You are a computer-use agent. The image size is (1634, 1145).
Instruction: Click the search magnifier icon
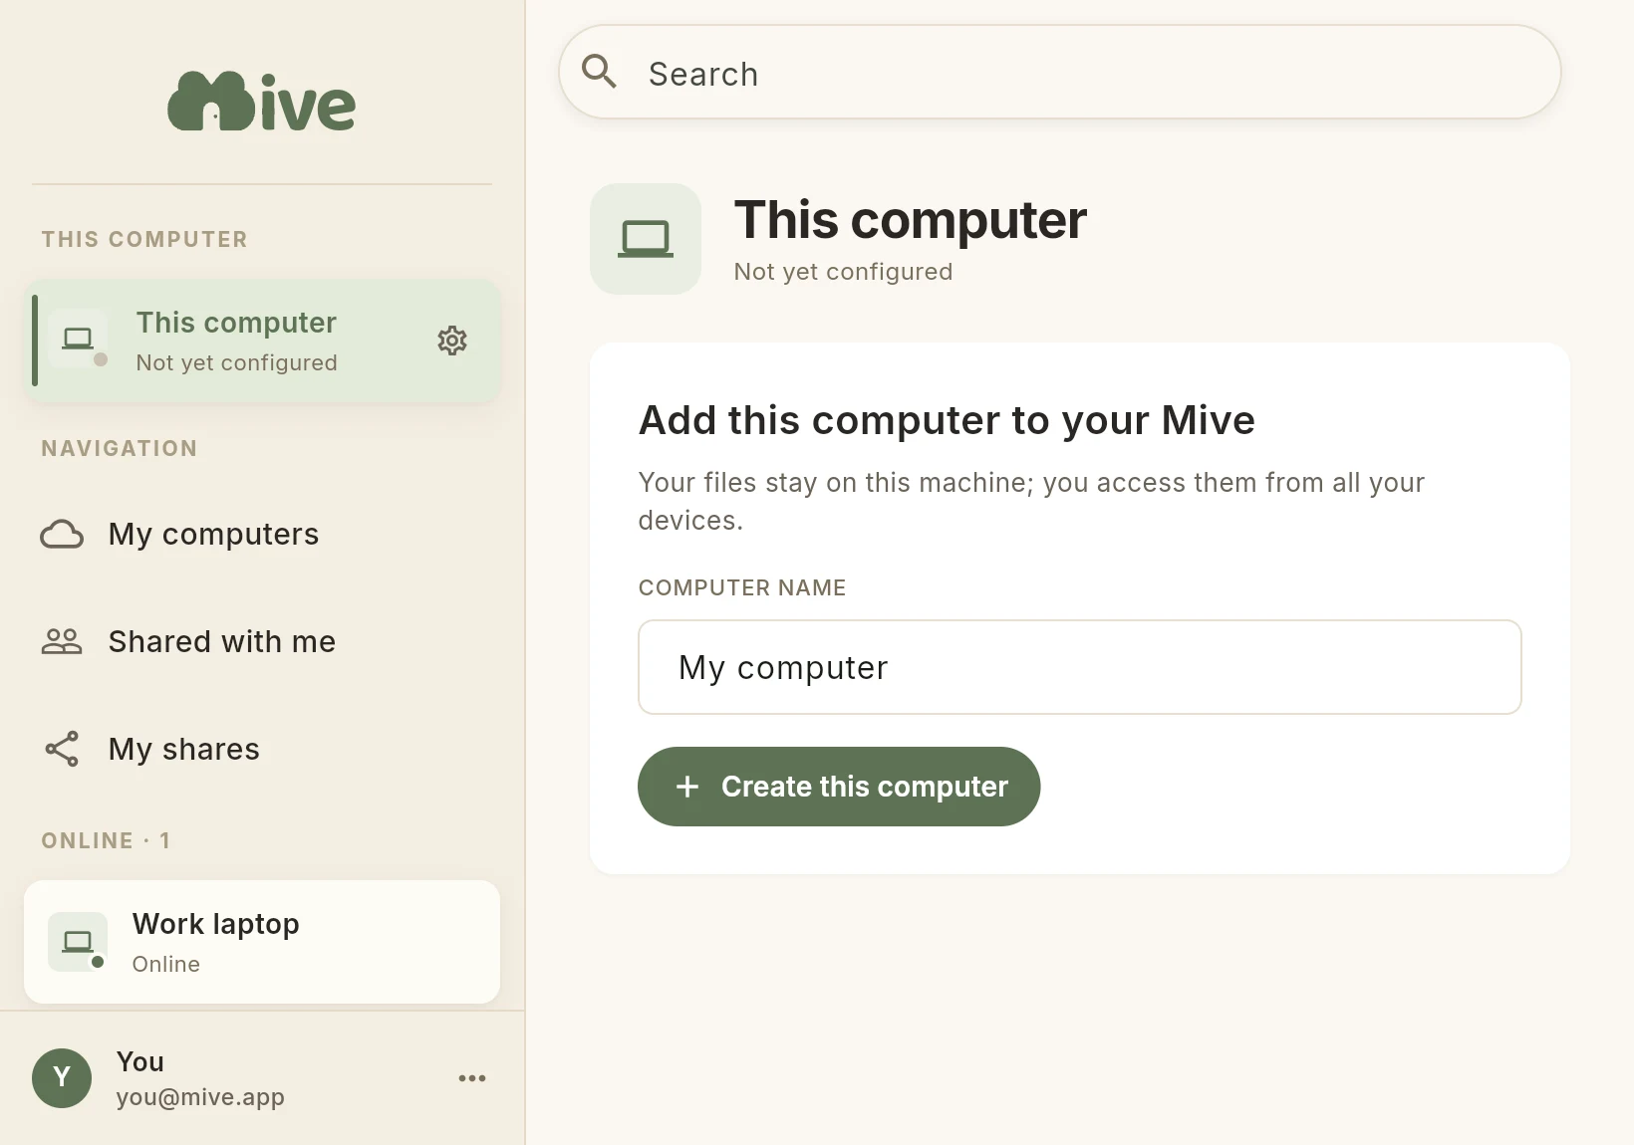599,72
